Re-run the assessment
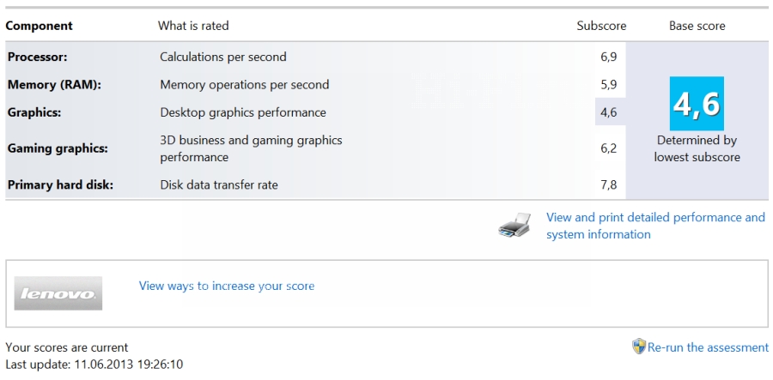This screenshot has width=773, height=380. click(x=708, y=347)
